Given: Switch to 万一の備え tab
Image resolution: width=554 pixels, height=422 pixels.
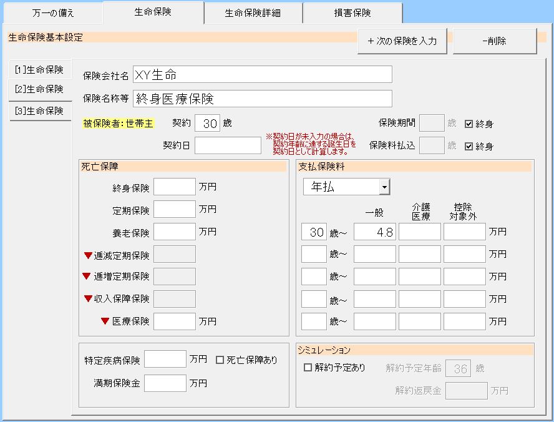Looking at the screenshot, I should [53, 12].
